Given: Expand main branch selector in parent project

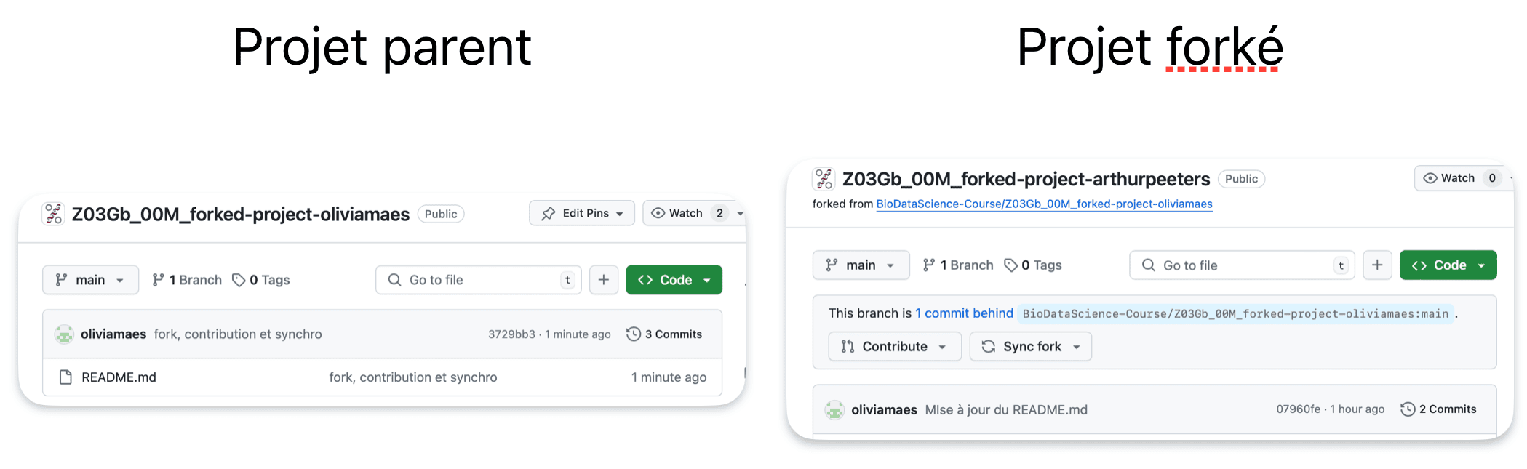Looking at the screenshot, I should (x=91, y=280).
